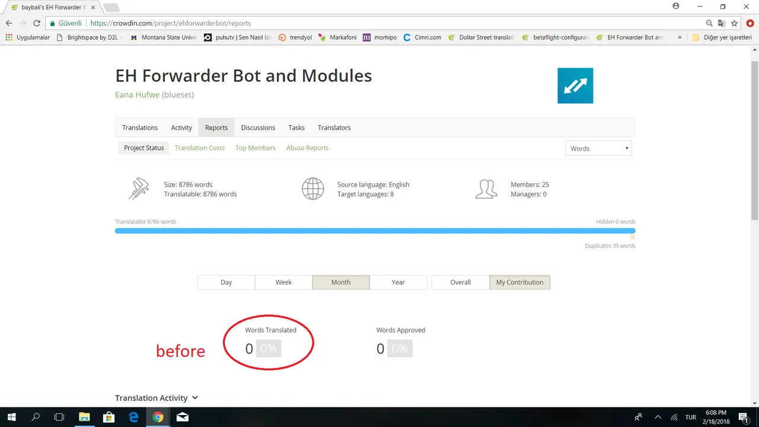The height and width of the screenshot is (427, 759).
Task: Switch to the Activity tab
Action: pos(181,128)
